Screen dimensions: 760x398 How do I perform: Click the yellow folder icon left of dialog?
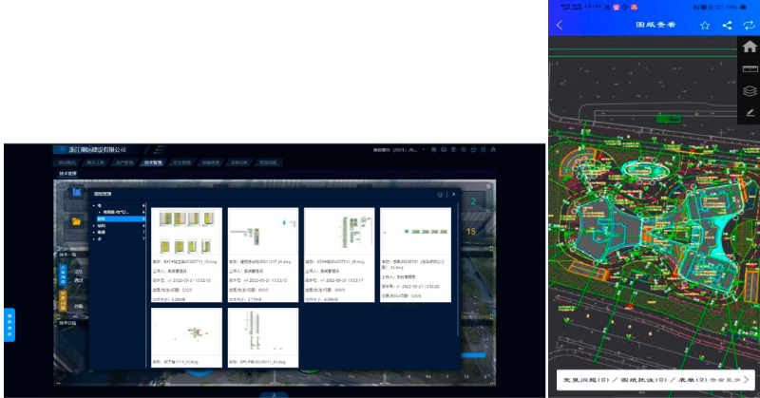click(x=77, y=221)
